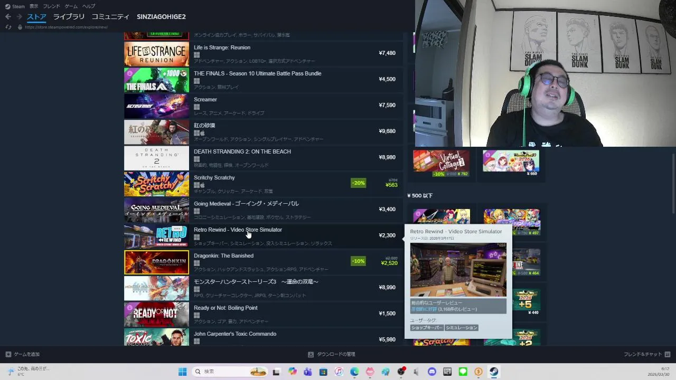Screen dimensions: 676x380
Task: Click the Screamer title text
Action: 205,99
